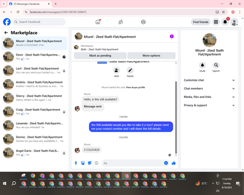
Task: Click the 2133225429 message bubble
Action: point(92,150)
